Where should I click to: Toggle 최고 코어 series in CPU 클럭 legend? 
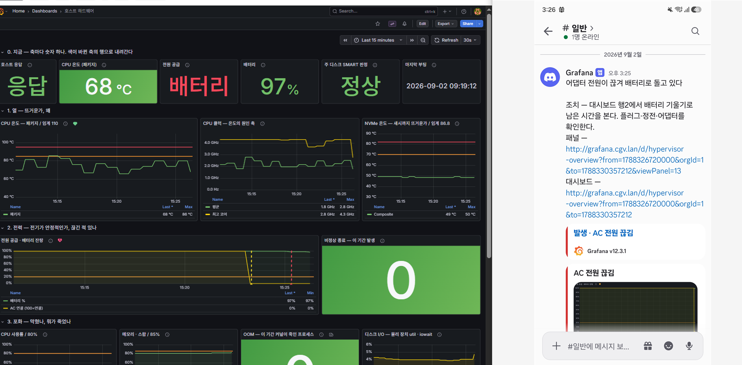coord(219,214)
